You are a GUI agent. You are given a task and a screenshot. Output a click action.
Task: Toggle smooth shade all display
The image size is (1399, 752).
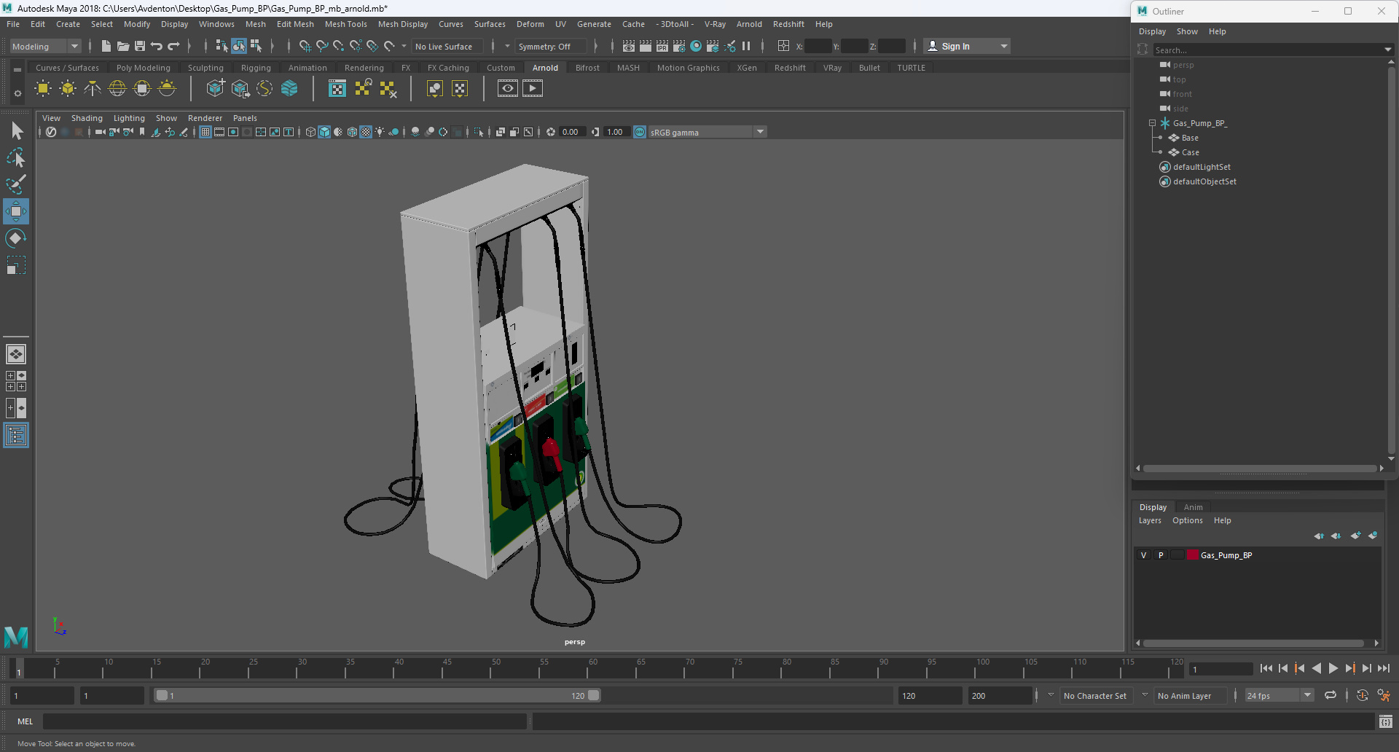(x=324, y=132)
